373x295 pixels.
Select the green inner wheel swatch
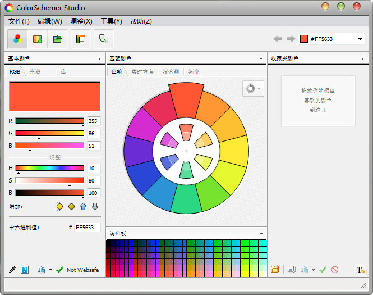[x=186, y=170]
